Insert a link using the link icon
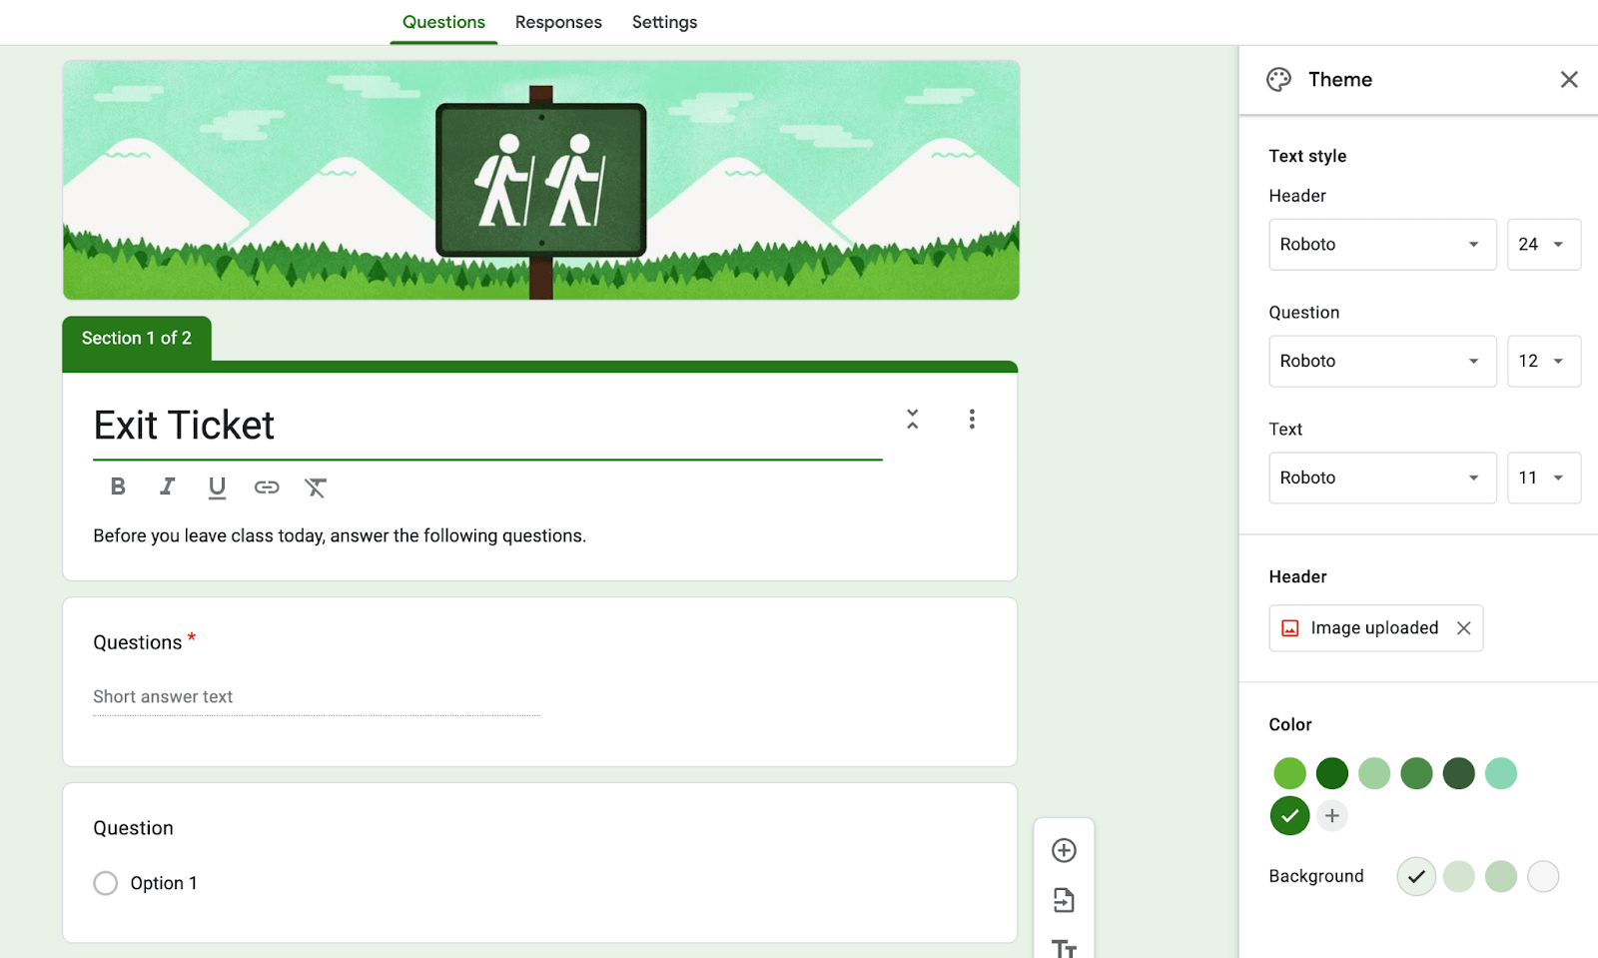Screen dimensions: 1598x958 coord(267,486)
